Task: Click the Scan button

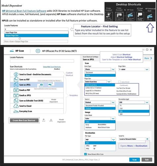Action: tap(134, 160)
